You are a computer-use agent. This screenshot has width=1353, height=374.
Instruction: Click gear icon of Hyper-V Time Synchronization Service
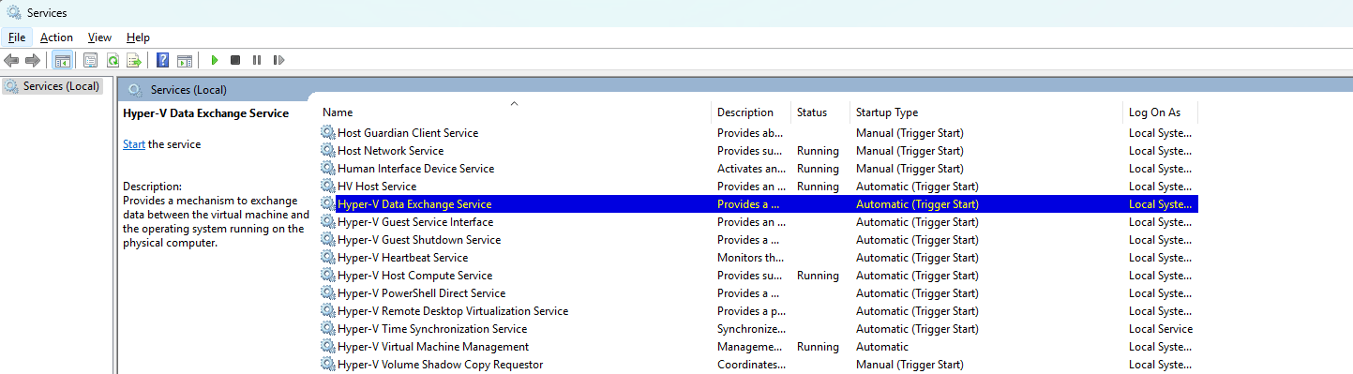328,329
